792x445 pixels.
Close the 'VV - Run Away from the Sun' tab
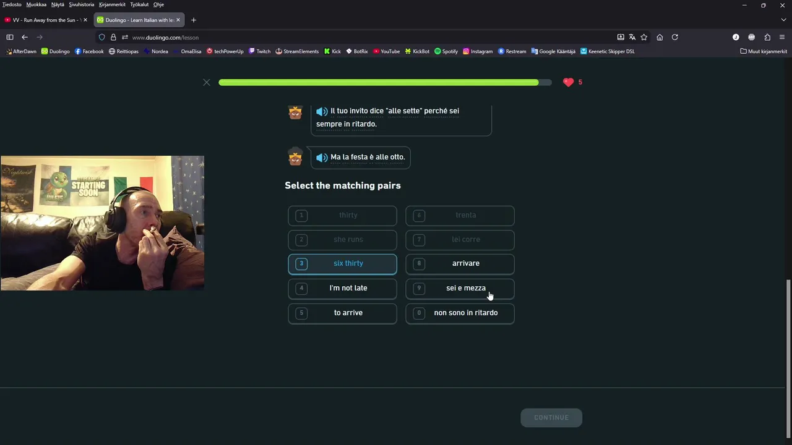85,20
